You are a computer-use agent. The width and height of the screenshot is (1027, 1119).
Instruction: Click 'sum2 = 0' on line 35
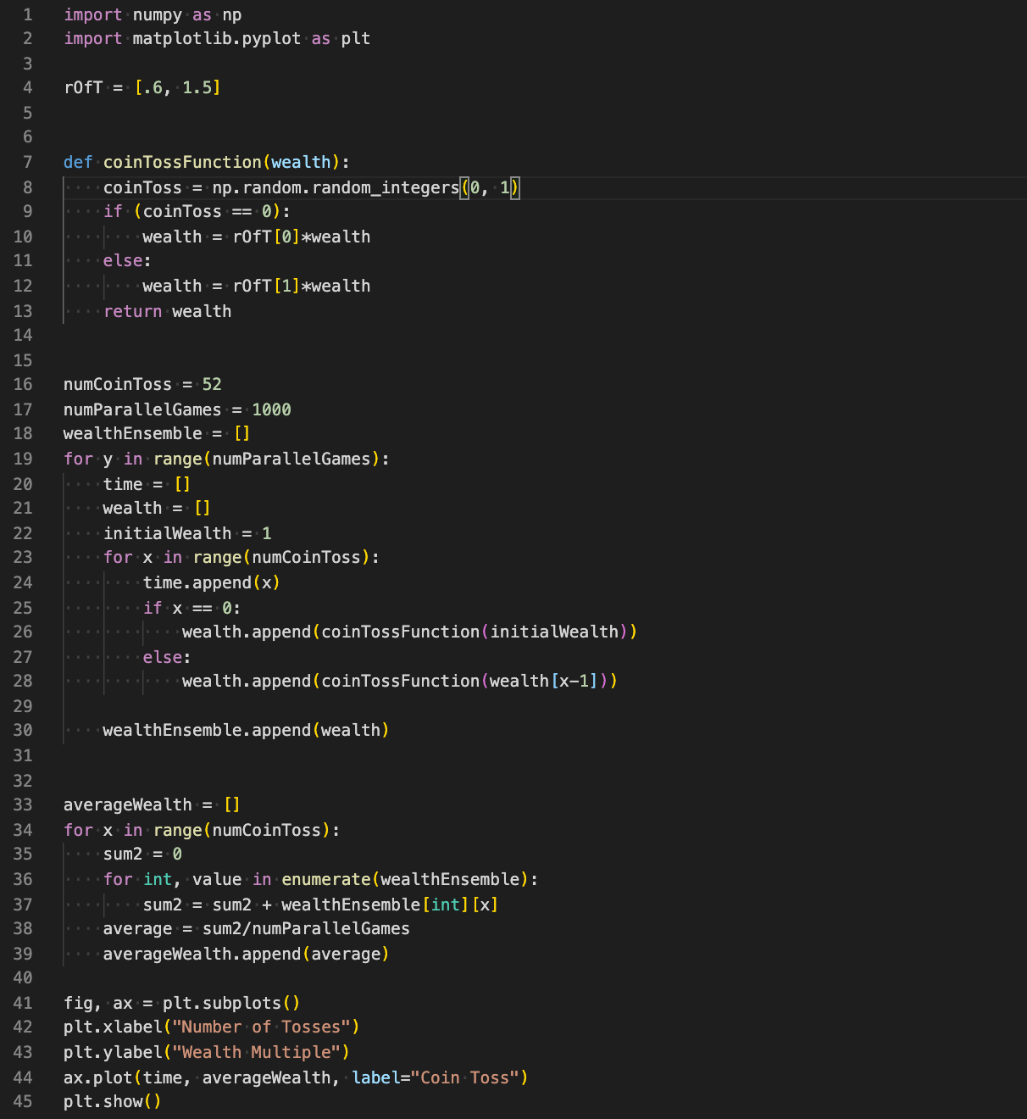(x=142, y=854)
